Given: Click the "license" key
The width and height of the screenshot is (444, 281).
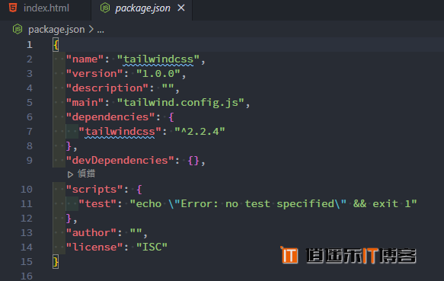Looking at the screenshot, I should pos(94,247).
